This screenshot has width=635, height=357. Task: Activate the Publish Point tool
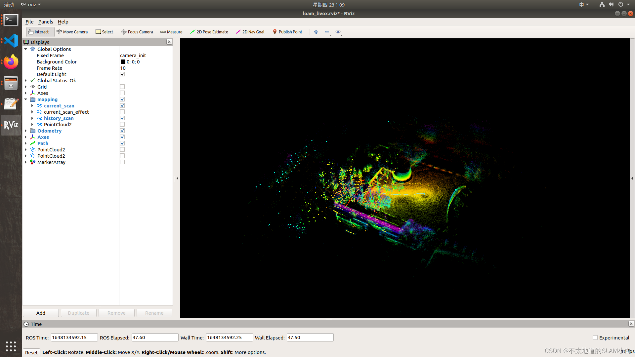point(287,32)
